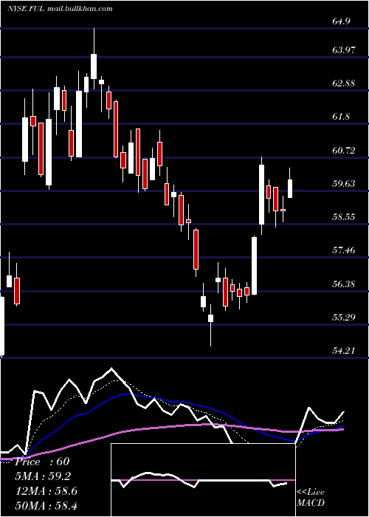The height and width of the screenshot is (517, 369).
Task: Click the 54.21 price axis label
Action: point(344,351)
